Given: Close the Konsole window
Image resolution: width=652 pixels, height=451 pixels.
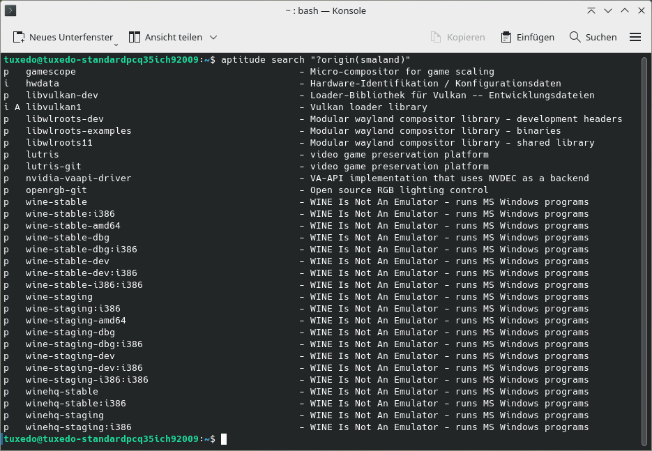Looking at the screenshot, I should [x=641, y=11].
